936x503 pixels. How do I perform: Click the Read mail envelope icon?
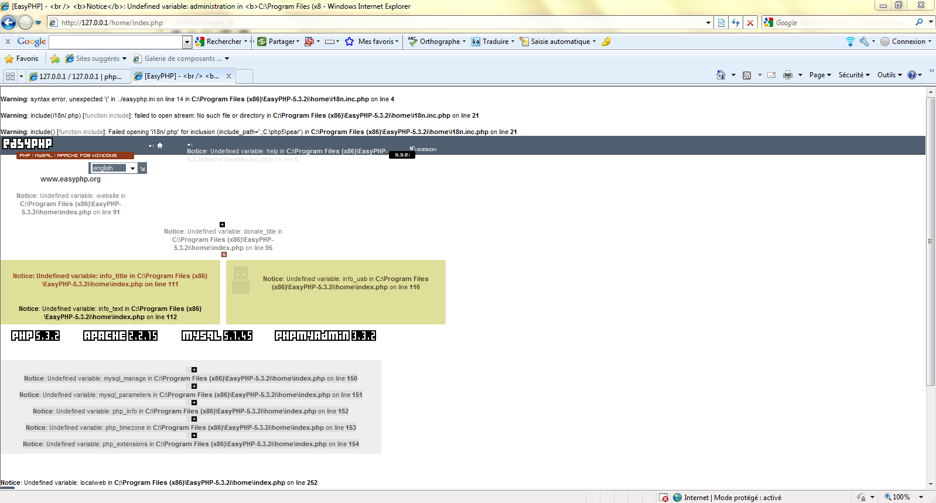771,75
